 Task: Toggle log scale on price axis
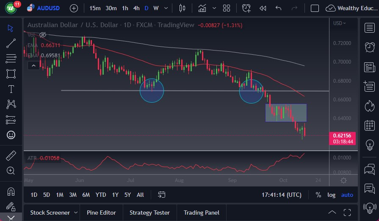[331, 195]
